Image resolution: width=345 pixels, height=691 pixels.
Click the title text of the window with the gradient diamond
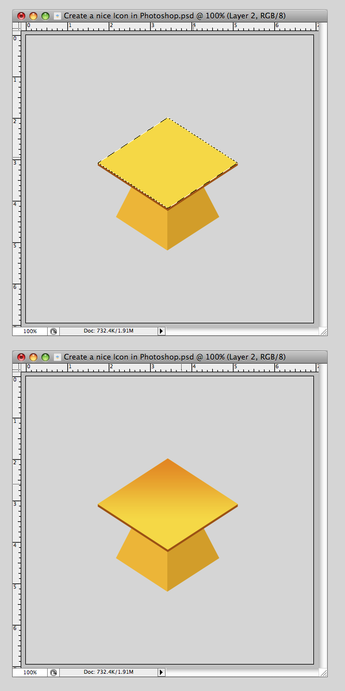point(175,357)
